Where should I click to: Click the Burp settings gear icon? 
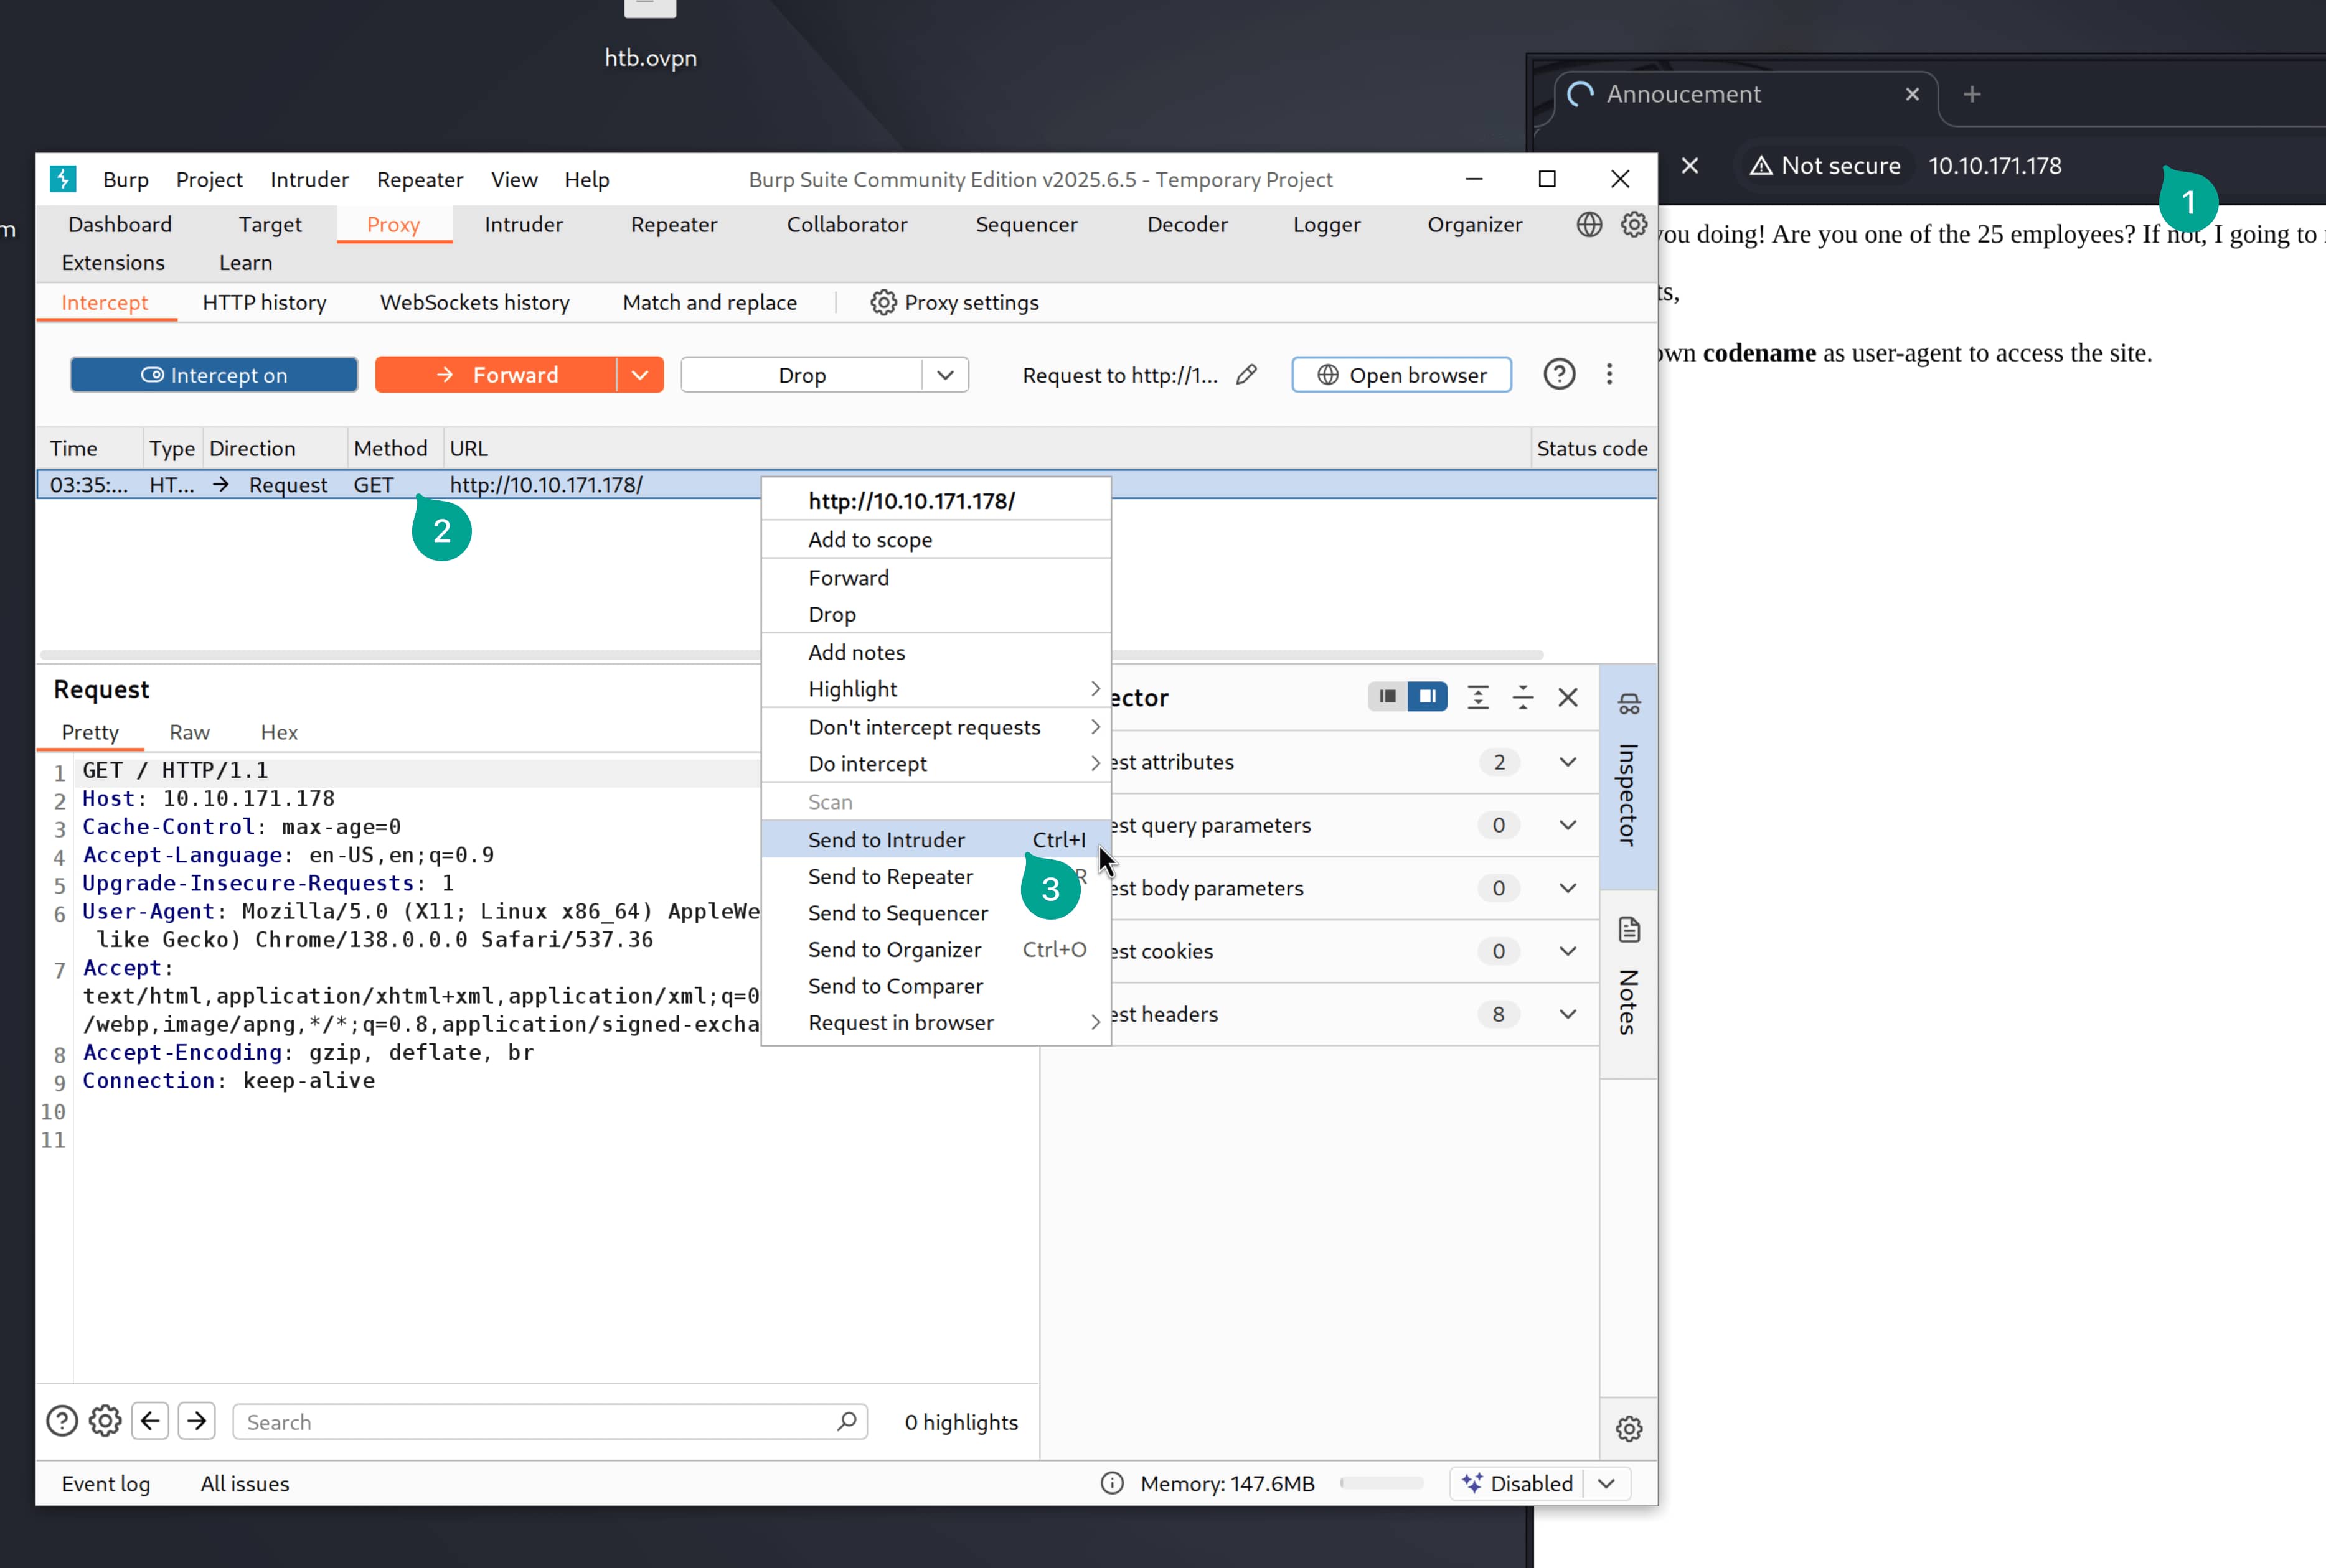point(1634,224)
